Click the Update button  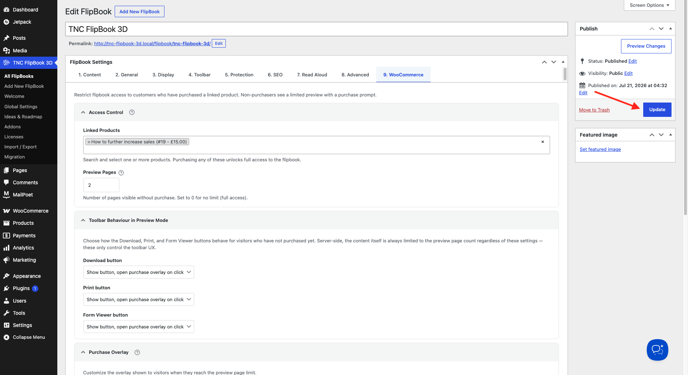657,110
